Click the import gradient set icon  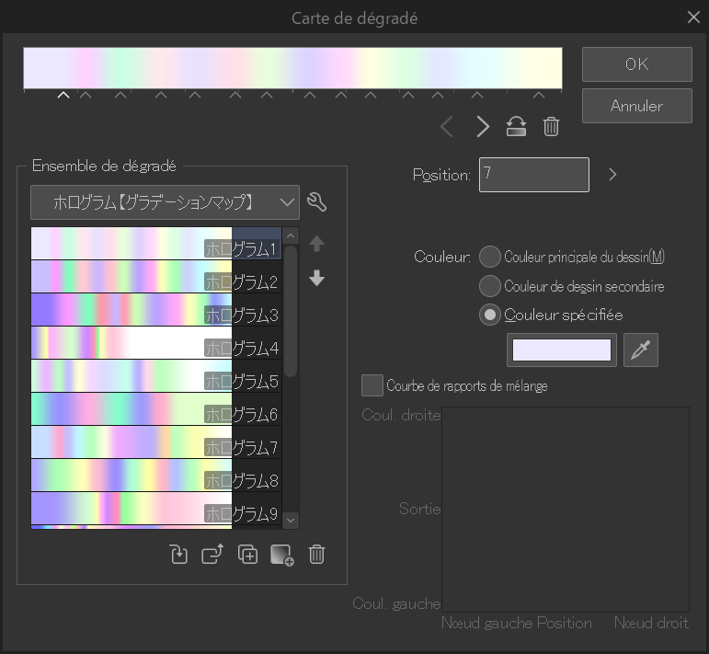coord(179,555)
